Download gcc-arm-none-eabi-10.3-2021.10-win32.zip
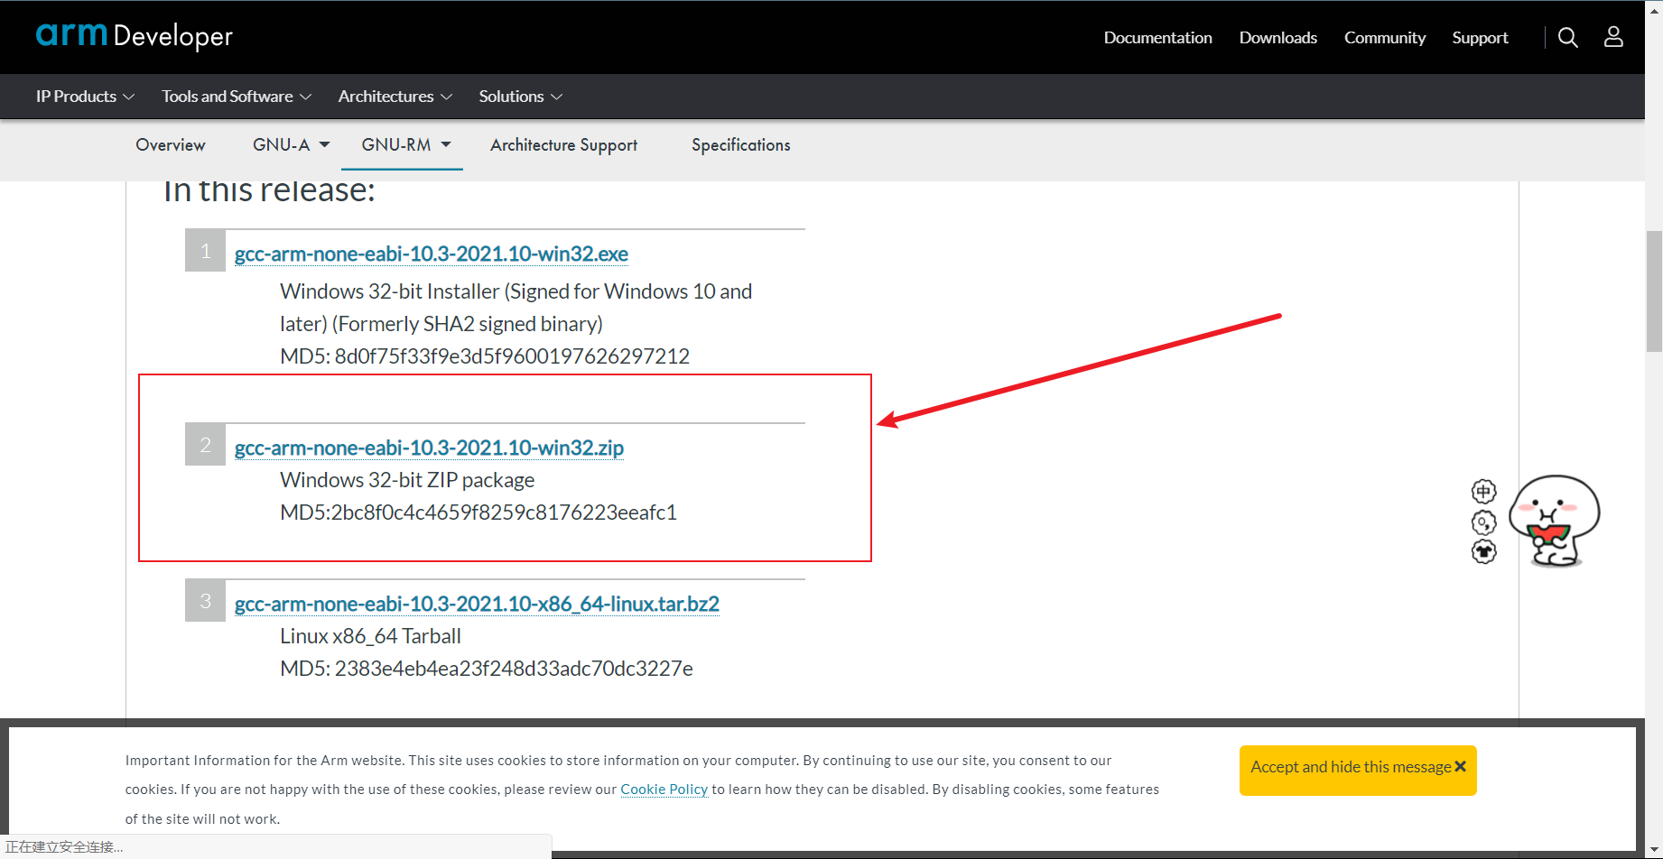Viewport: 1663px width, 859px height. click(x=429, y=448)
